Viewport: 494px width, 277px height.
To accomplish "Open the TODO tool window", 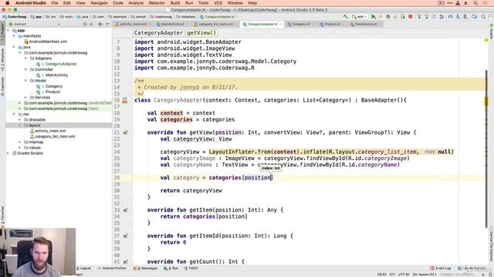I will click(191, 269).
